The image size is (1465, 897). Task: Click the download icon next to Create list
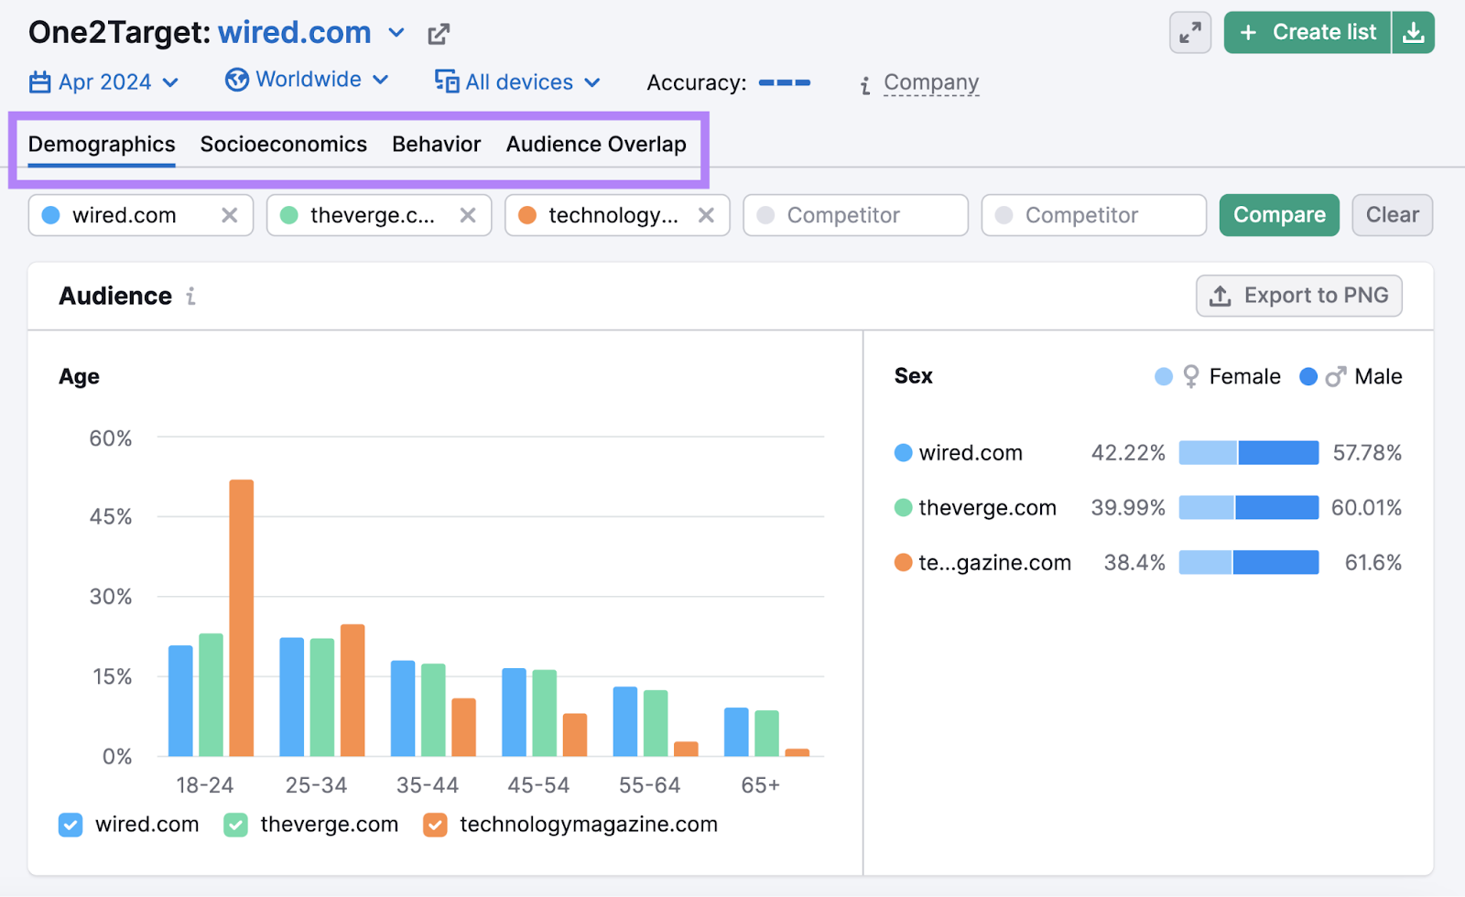click(x=1413, y=33)
